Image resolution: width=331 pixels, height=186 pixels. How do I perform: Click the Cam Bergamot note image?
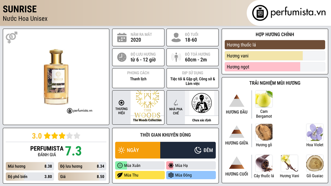point(264,99)
